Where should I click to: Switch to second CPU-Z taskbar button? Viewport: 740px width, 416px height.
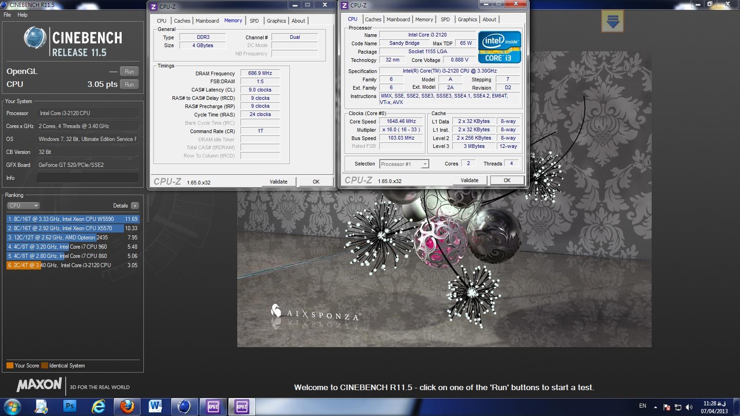tap(241, 407)
